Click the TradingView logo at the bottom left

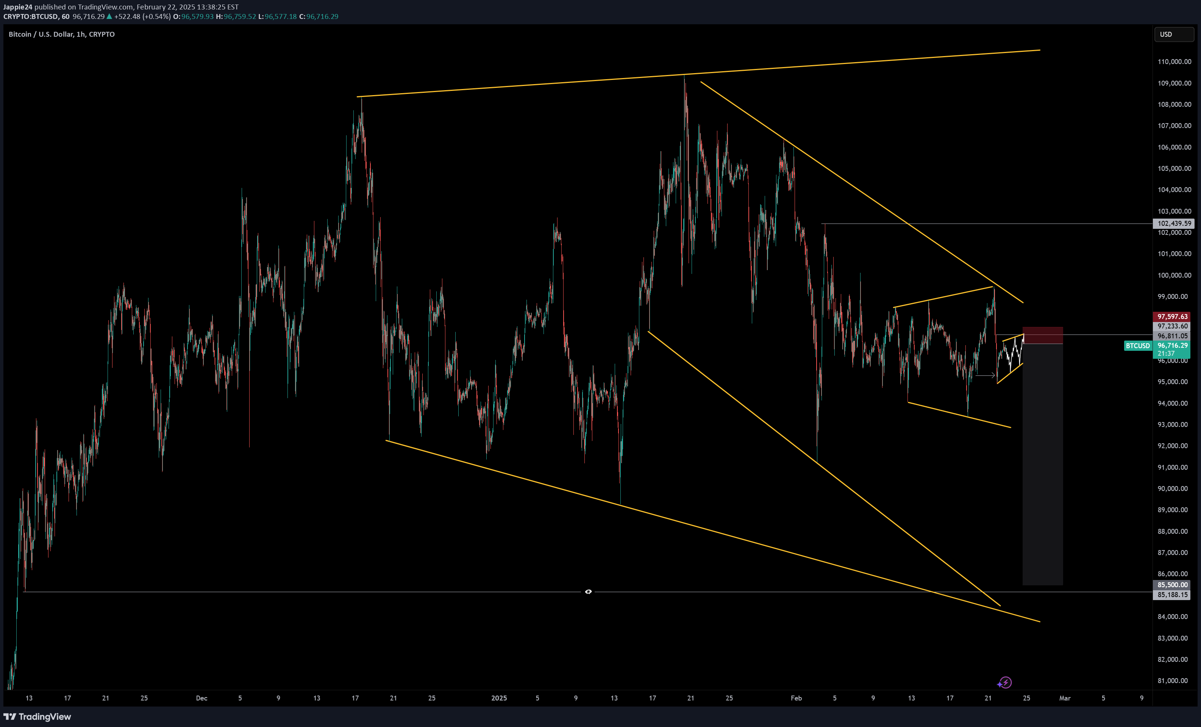tap(37, 716)
